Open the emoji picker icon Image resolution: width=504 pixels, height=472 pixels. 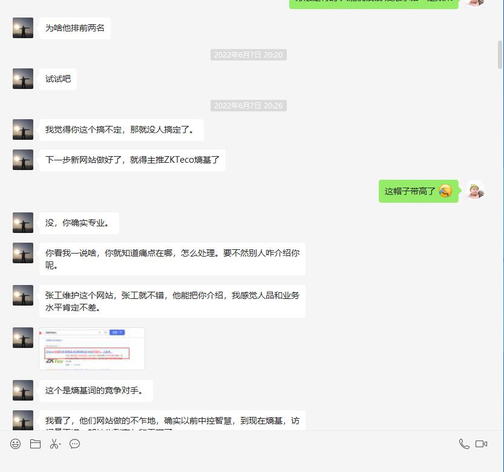point(16,444)
